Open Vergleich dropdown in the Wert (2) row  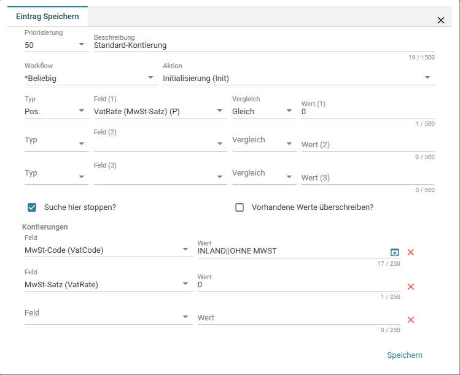[x=264, y=144]
